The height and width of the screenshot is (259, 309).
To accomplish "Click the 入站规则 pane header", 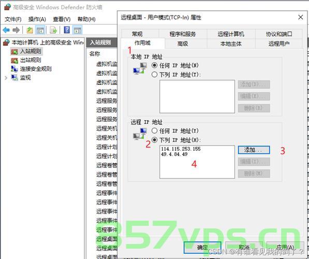I will coord(101,42).
